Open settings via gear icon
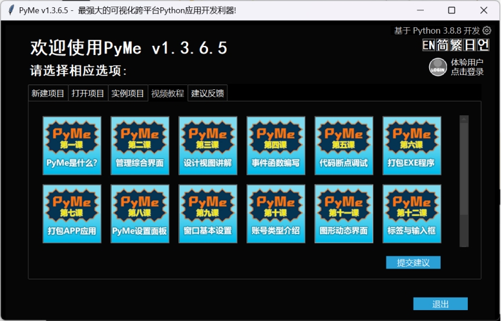This screenshot has width=501, height=321. 487,30
